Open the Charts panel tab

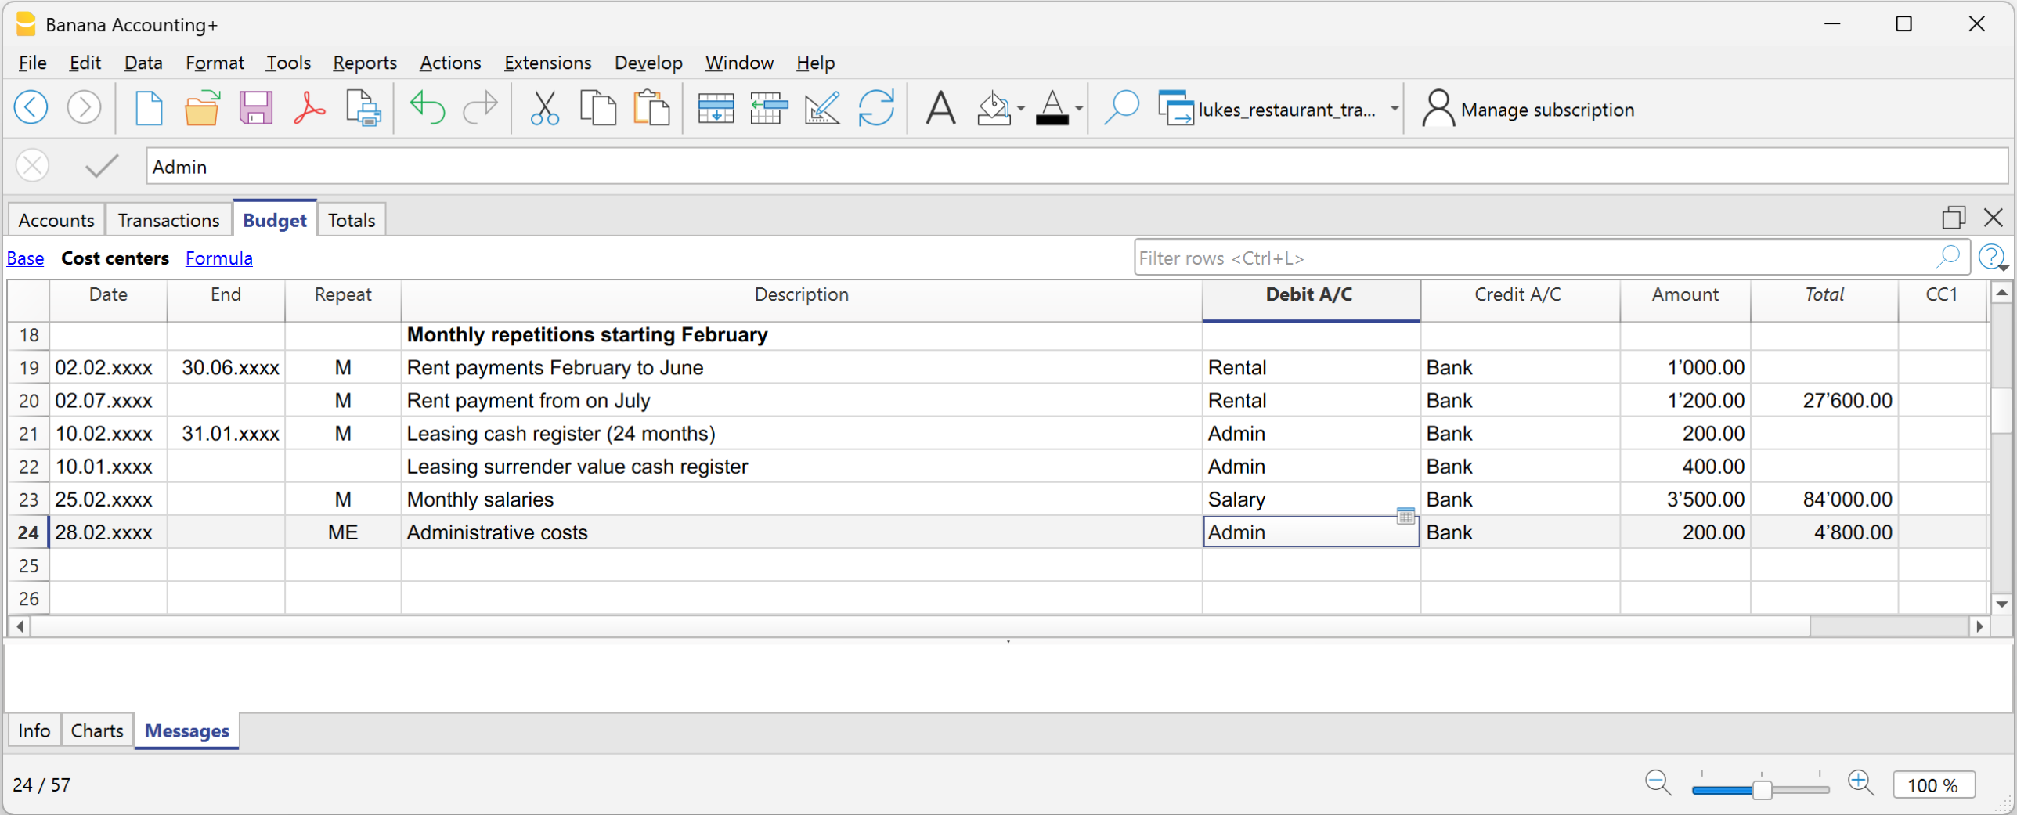[97, 730]
